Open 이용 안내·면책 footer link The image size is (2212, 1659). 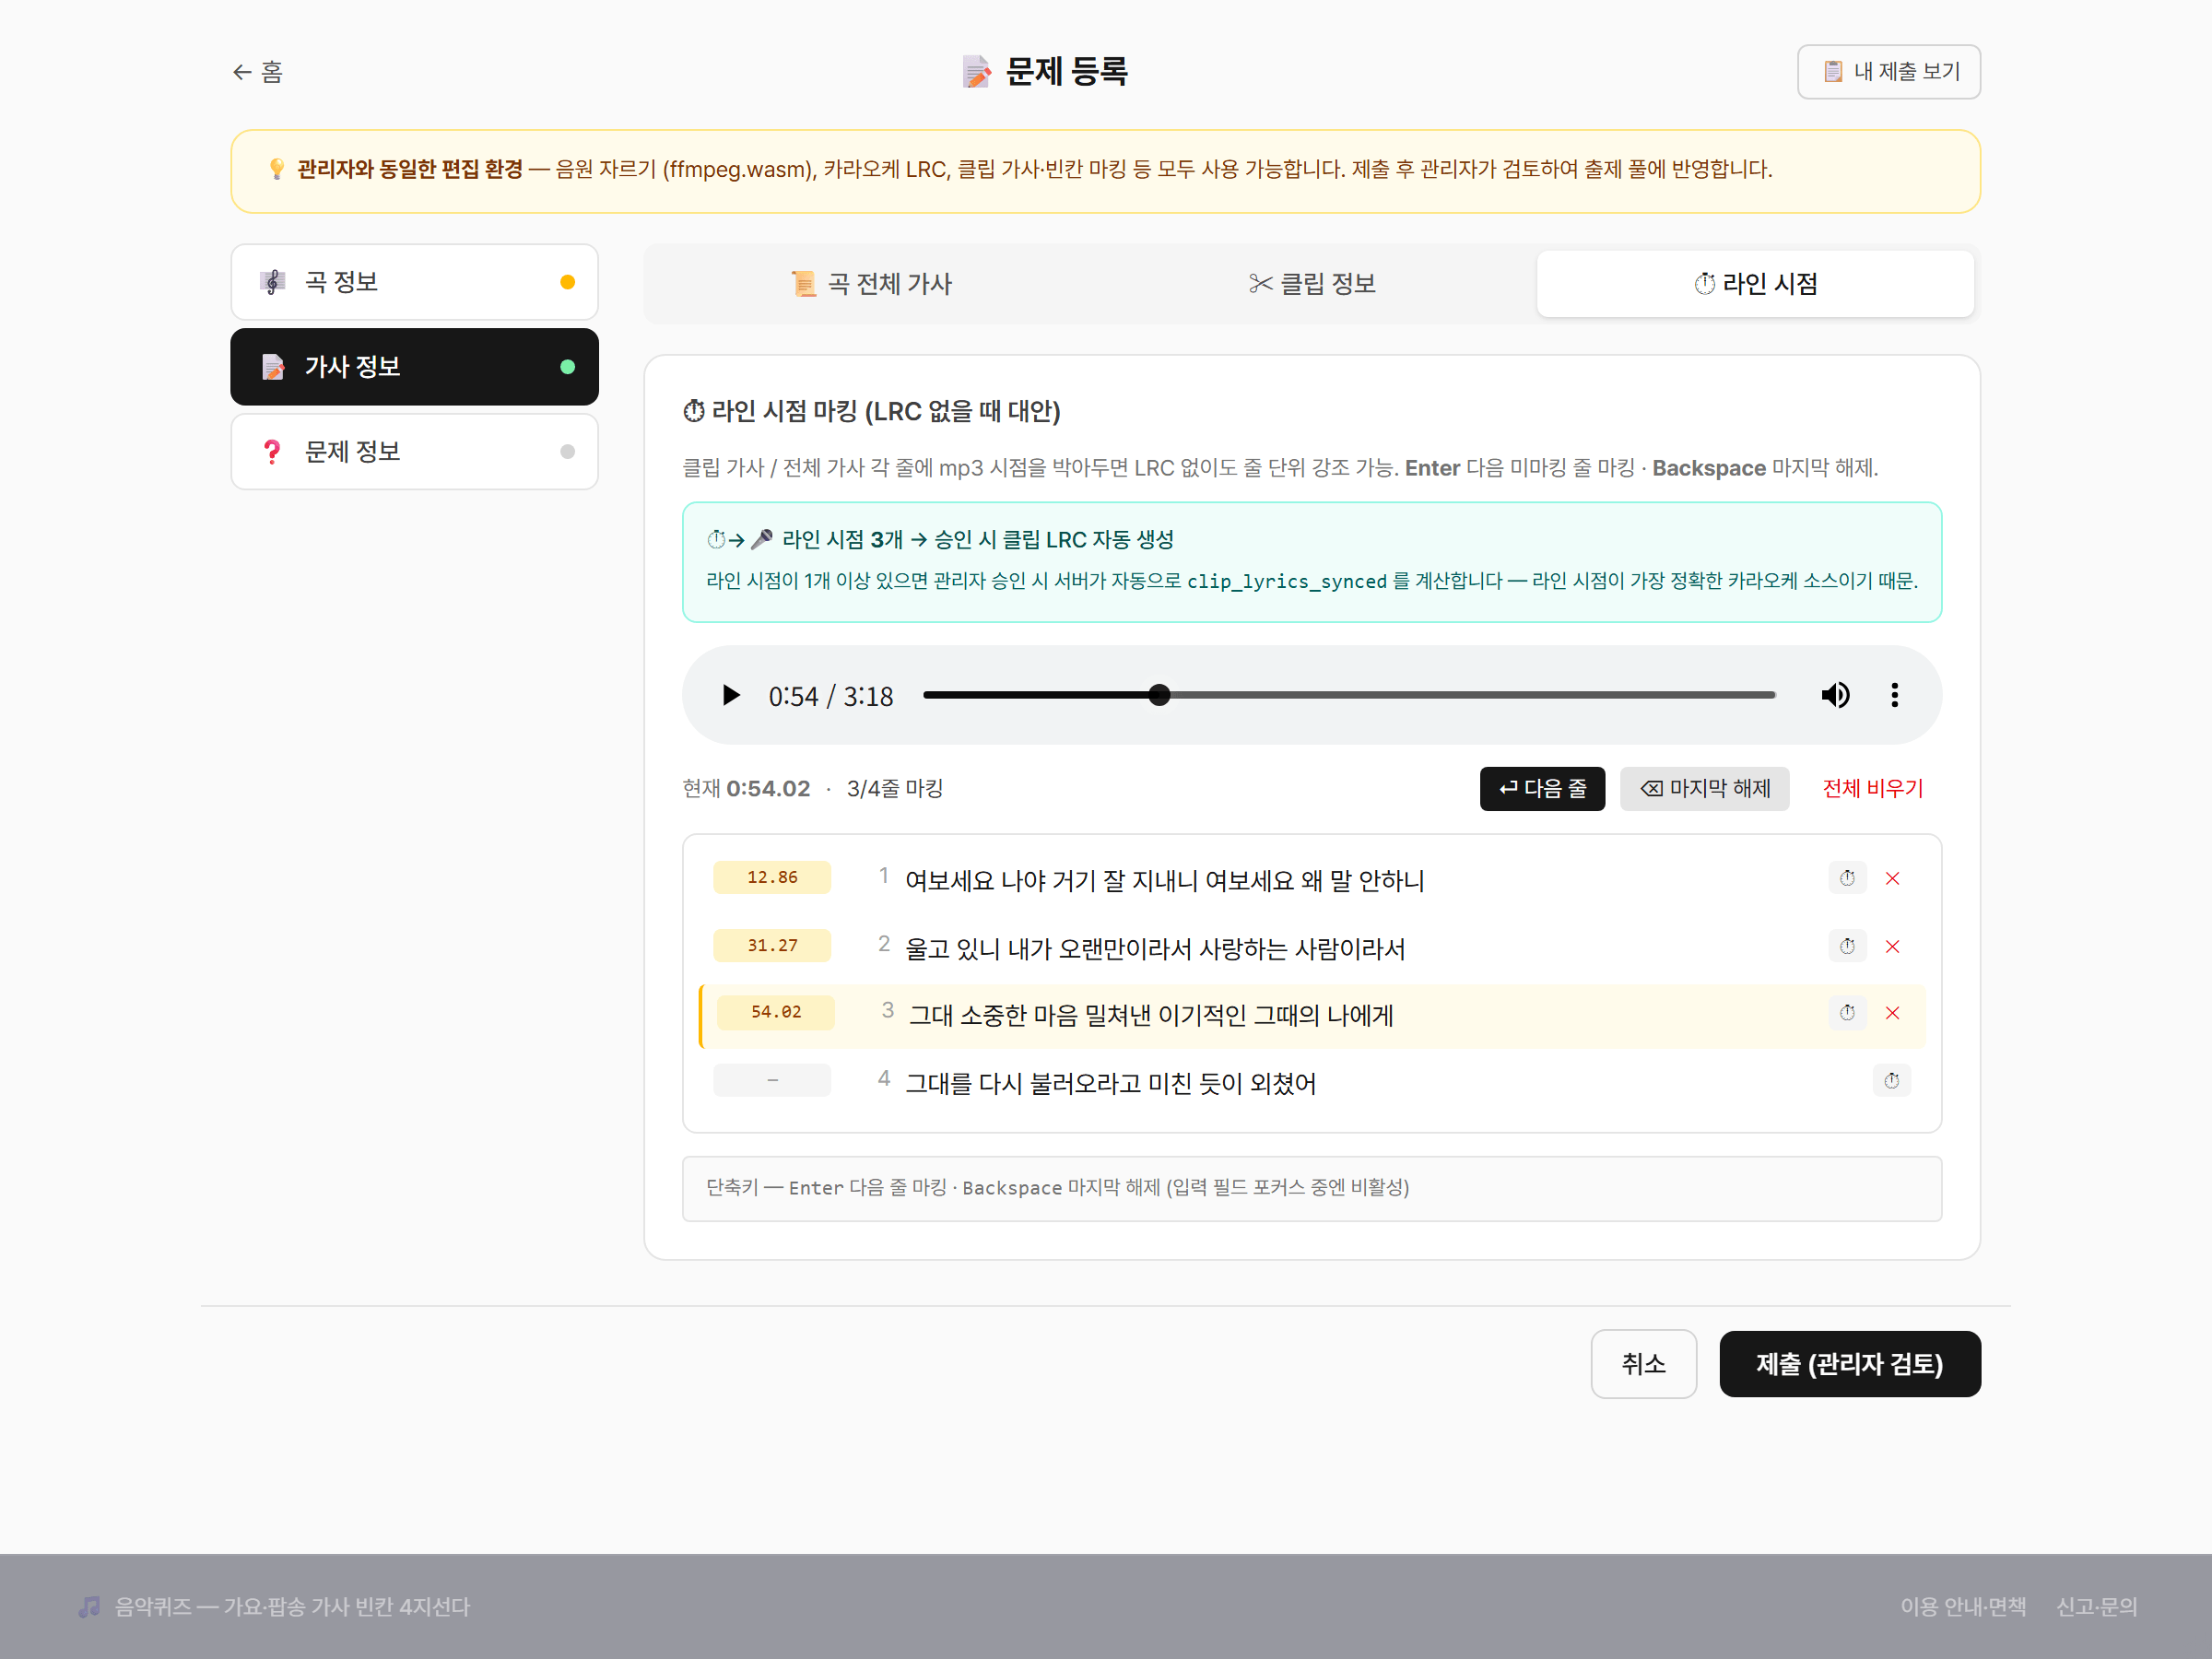[1963, 1607]
